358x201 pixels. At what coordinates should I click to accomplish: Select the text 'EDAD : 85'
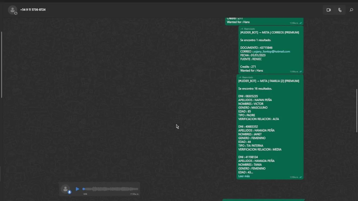point(244,111)
